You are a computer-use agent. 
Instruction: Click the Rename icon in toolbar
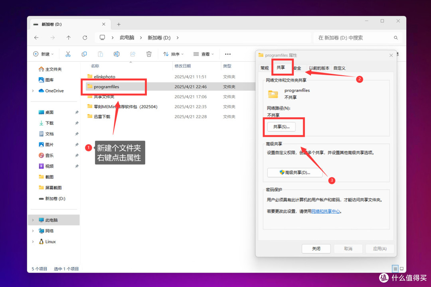click(117, 54)
